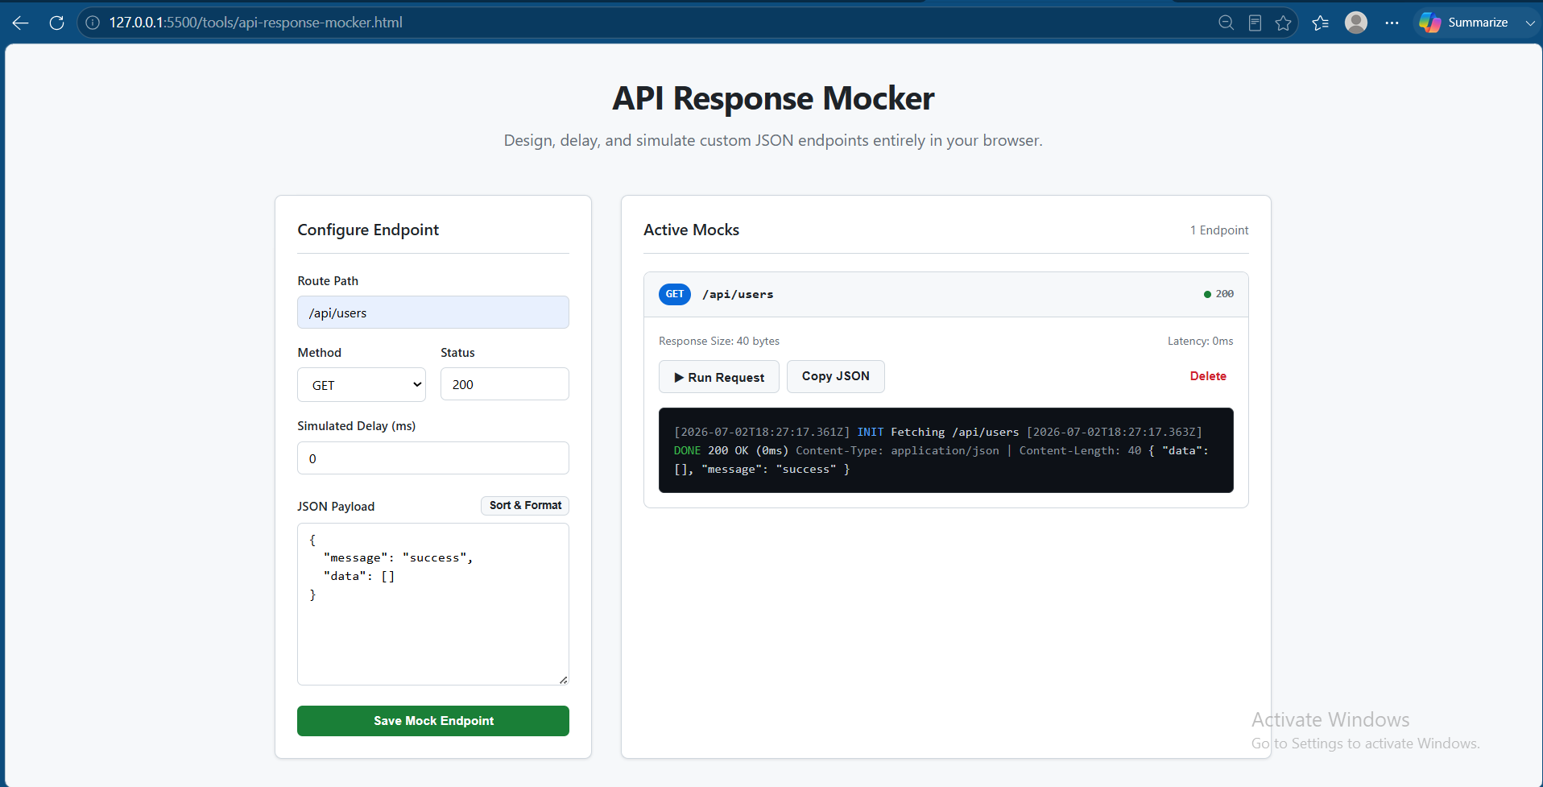
Task: Click inside the JSON Payload textarea
Action: 433,604
